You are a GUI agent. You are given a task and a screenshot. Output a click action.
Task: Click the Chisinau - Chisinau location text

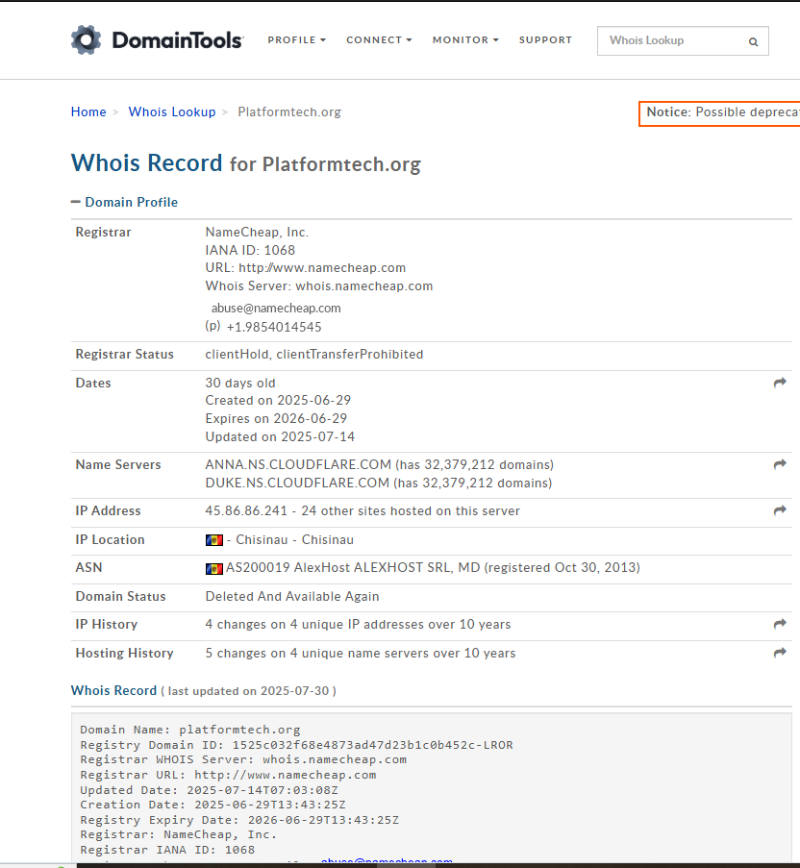294,539
